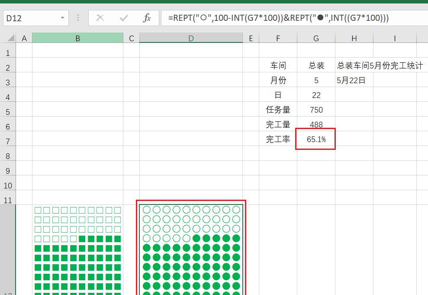This screenshot has width=428, height=295.
Task: Select column B header
Action: click(77, 38)
